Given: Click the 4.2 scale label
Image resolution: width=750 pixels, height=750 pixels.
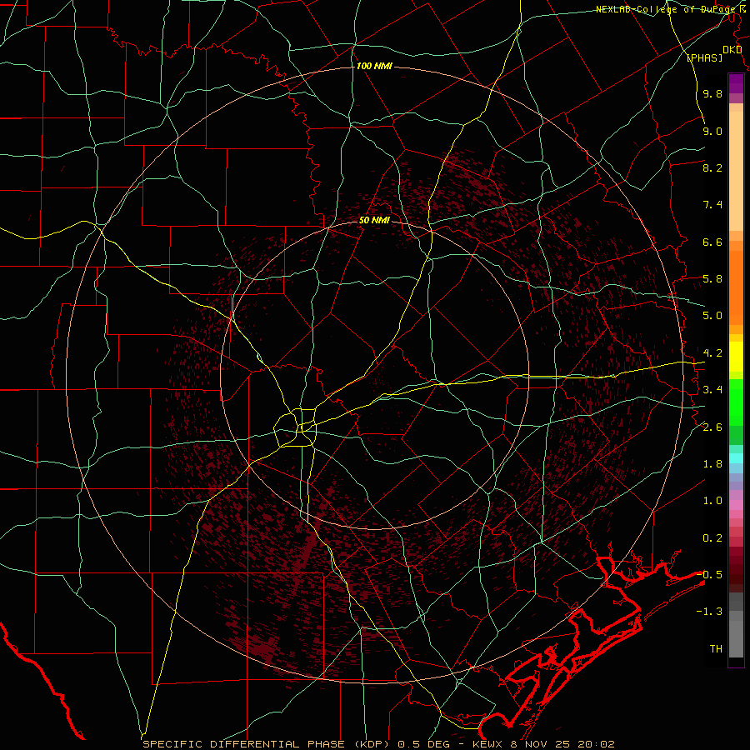Looking at the screenshot, I should click(x=712, y=353).
